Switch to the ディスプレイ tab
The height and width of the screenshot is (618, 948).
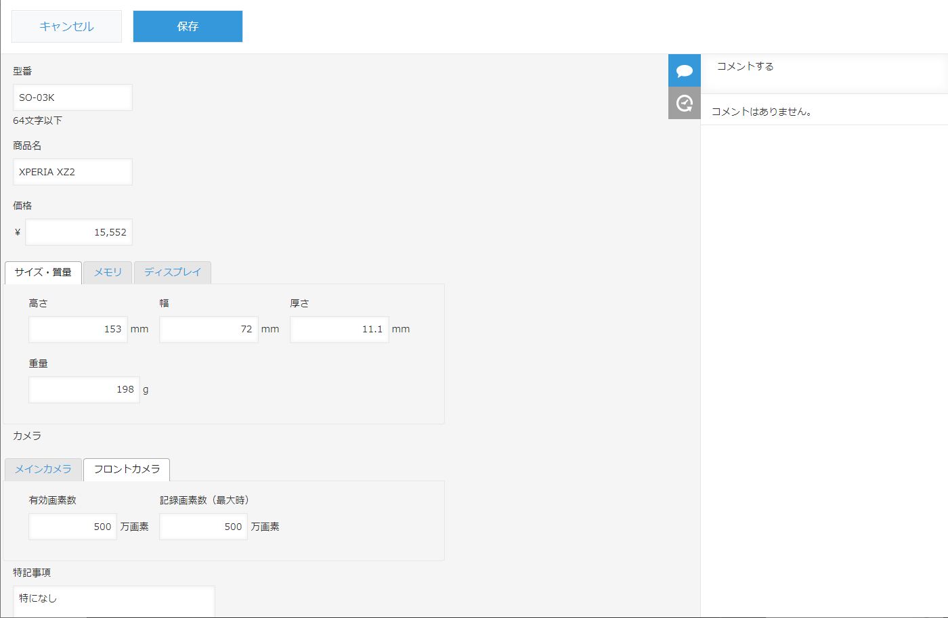click(173, 272)
